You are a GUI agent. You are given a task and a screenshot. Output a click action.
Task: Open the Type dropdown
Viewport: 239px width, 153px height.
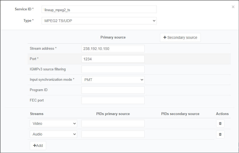point(99,21)
